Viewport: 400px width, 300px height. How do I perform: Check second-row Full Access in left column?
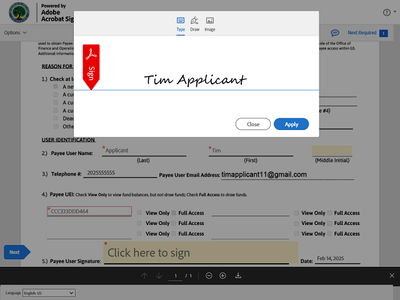[174, 223]
